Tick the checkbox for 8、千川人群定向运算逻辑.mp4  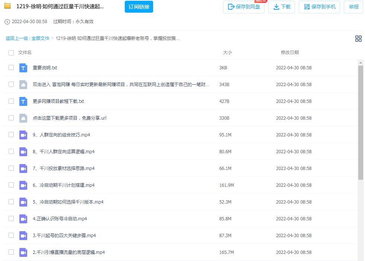click(x=11, y=151)
